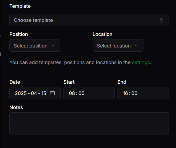176x148 pixels.
Task: Click the End time field 16:00
Action: point(143,93)
